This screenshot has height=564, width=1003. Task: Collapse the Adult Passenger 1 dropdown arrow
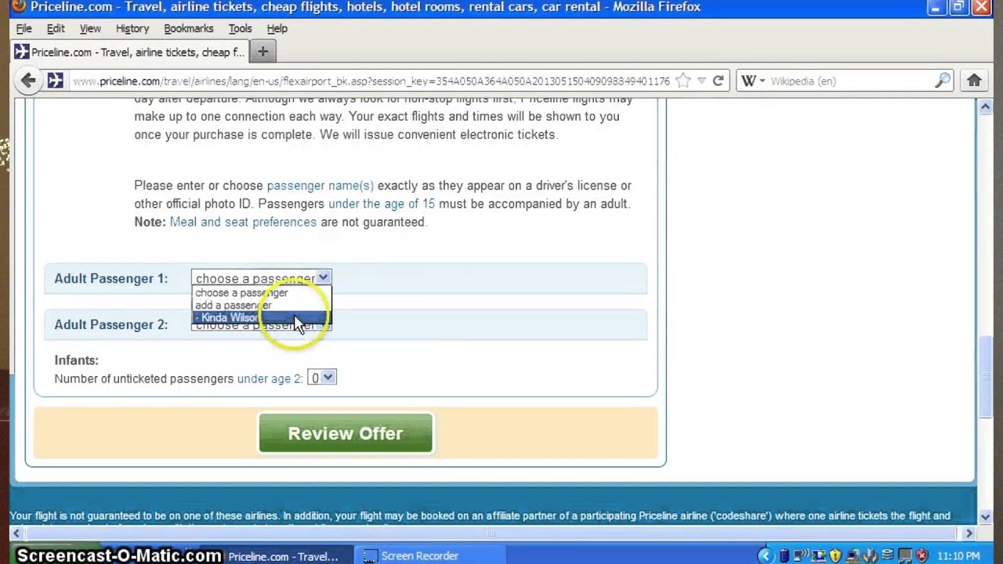click(323, 277)
